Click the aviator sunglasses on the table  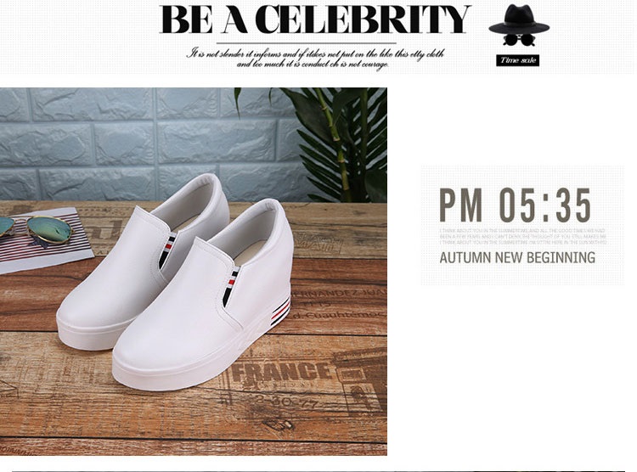coord(37,231)
